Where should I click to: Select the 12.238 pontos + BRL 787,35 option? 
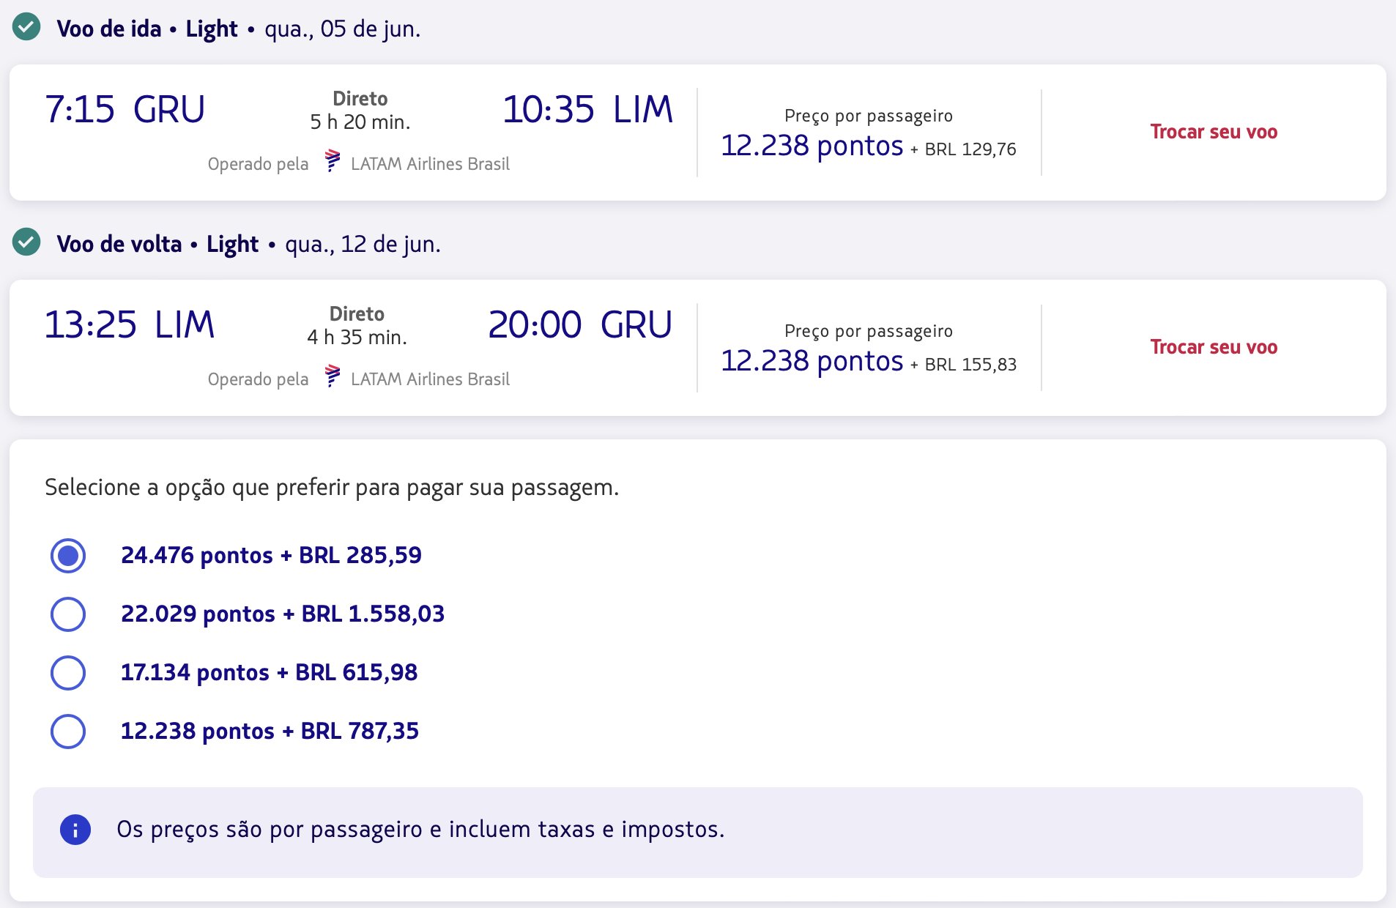tap(68, 732)
